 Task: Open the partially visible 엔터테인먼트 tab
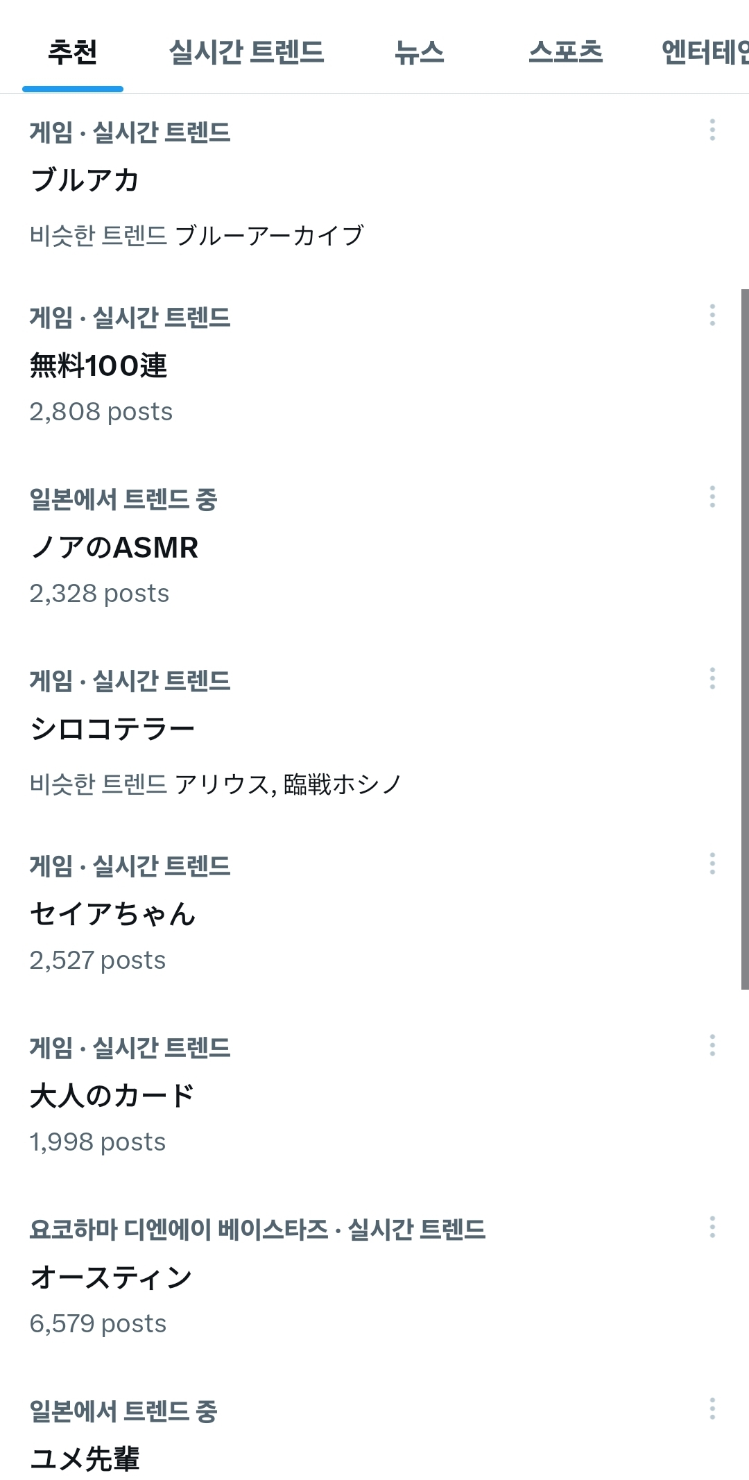pyautogui.click(x=705, y=52)
